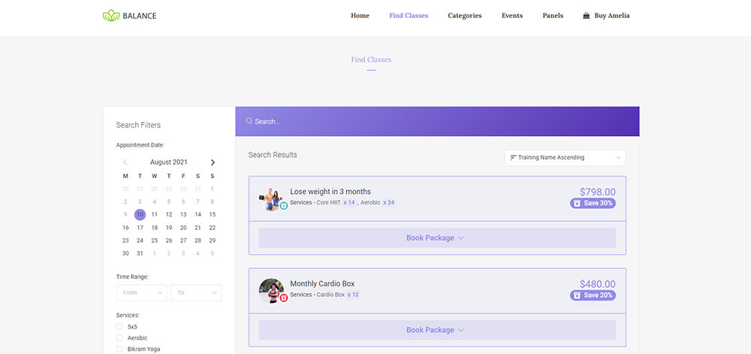Click Monthly Cardio Box thumbnail
The image size is (751, 354).
coord(271,290)
